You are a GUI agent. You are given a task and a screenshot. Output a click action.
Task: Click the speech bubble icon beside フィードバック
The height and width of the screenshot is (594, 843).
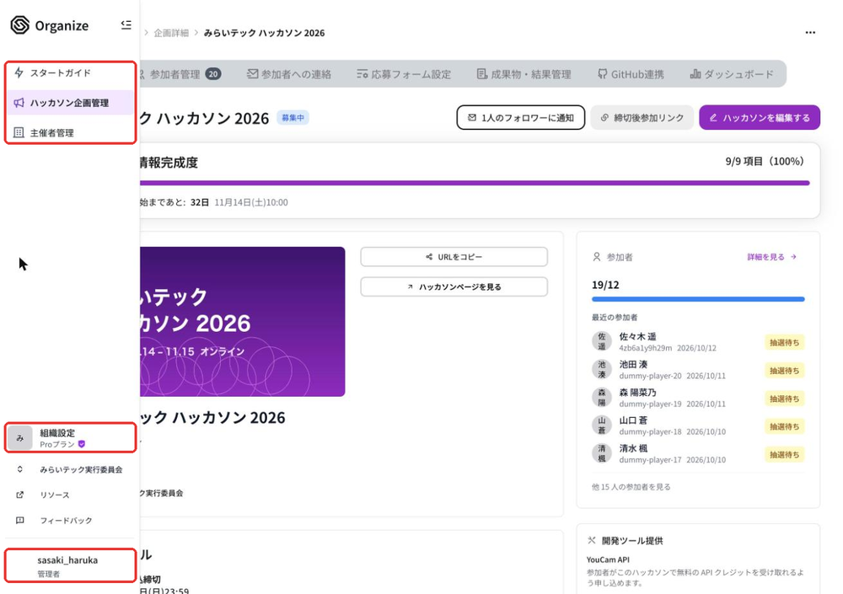click(x=20, y=521)
